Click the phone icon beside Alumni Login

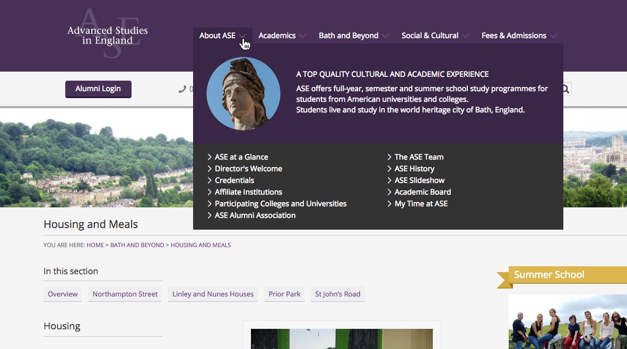pos(182,89)
